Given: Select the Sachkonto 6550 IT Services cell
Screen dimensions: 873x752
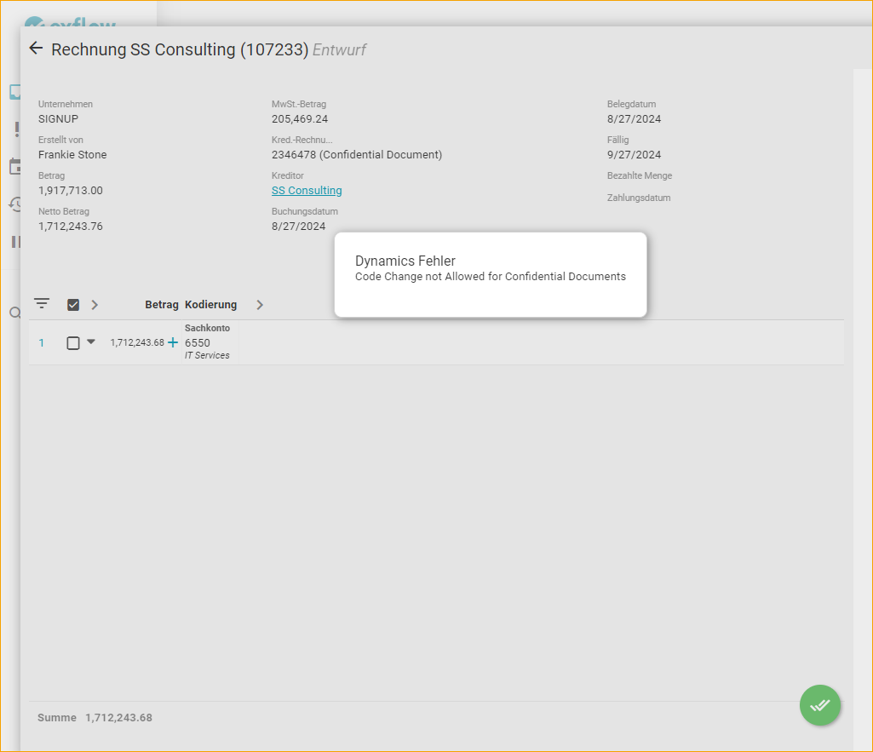Looking at the screenshot, I should coord(207,342).
